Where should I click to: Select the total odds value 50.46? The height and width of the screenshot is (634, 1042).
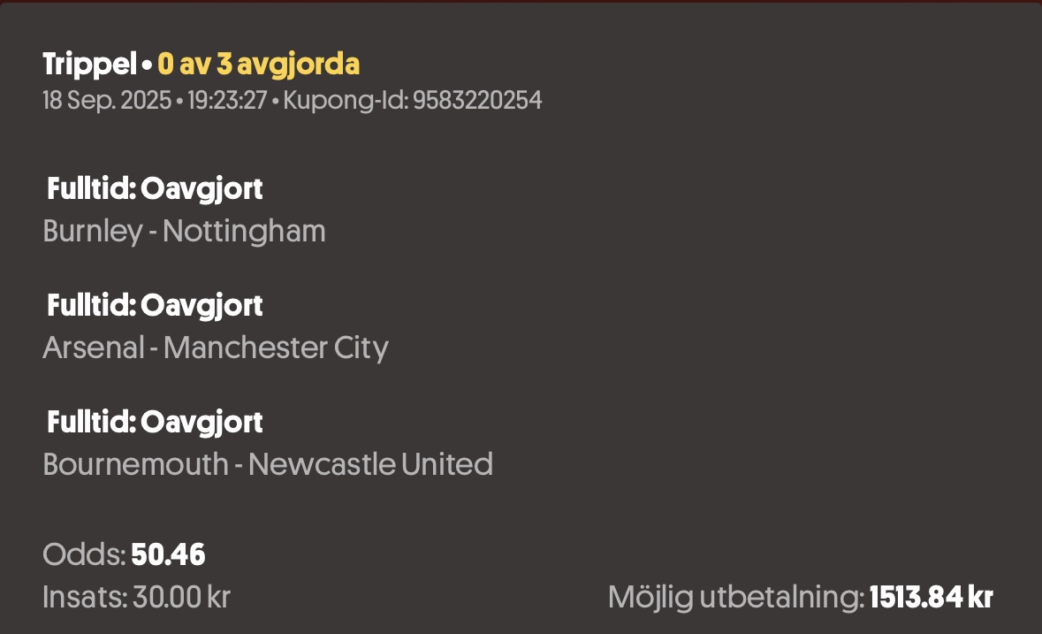[168, 555]
